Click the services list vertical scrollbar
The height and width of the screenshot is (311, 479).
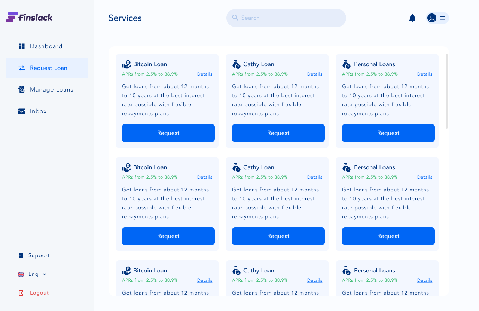pos(447,91)
